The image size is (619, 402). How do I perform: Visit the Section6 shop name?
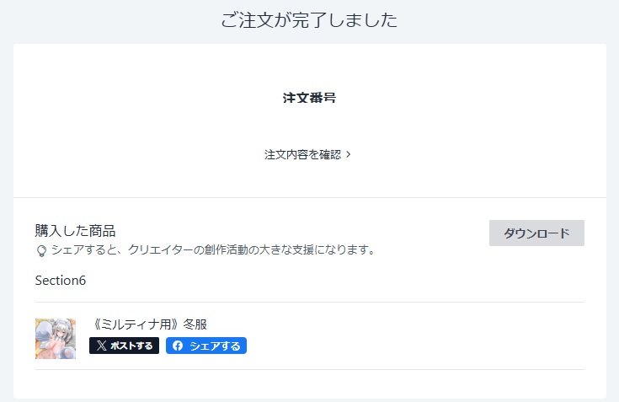tap(61, 280)
